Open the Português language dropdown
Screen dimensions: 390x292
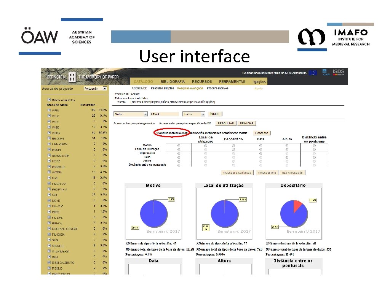tap(95, 89)
